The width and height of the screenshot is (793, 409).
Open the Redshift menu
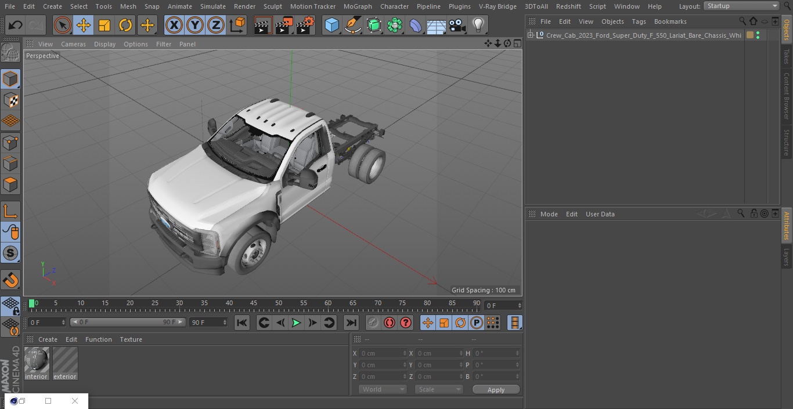568,6
